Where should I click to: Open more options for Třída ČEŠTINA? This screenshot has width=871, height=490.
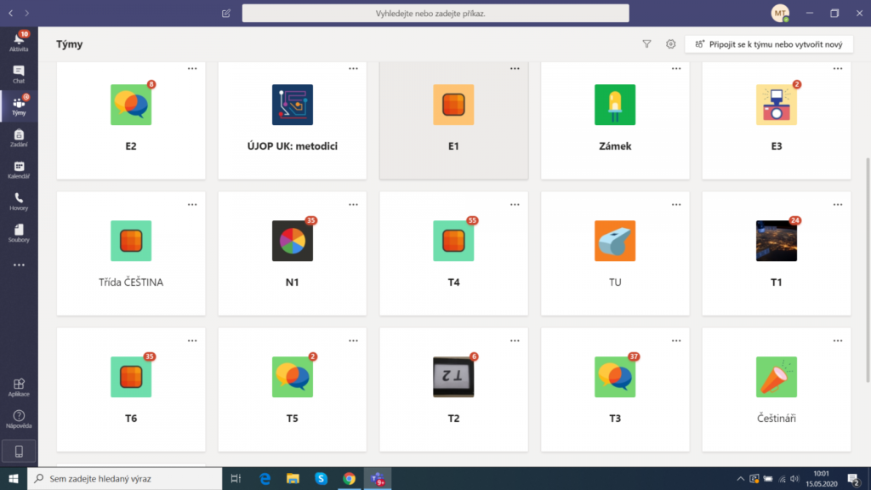(192, 205)
